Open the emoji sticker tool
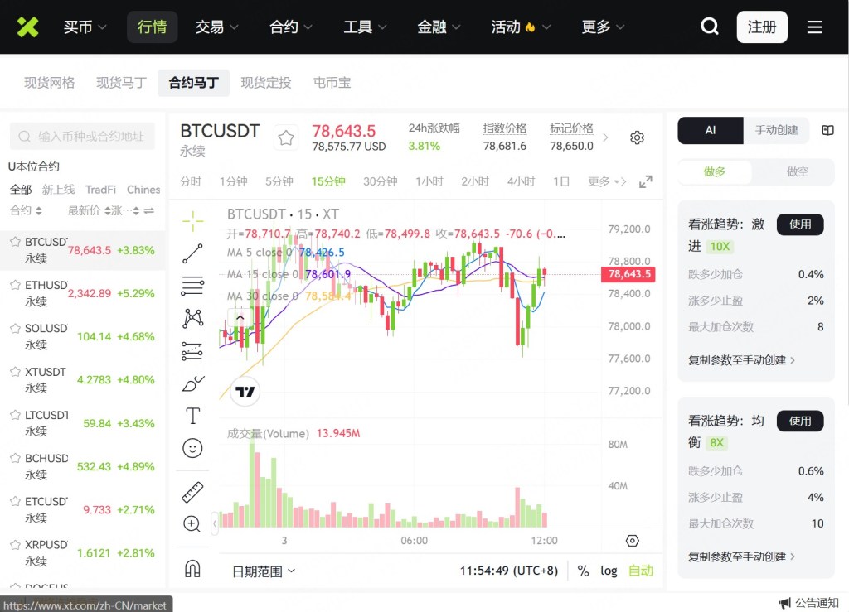 point(192,448)
